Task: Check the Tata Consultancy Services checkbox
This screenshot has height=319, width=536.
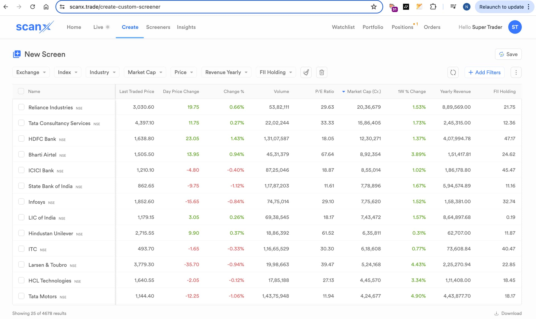Action: (x=21, y=123)
